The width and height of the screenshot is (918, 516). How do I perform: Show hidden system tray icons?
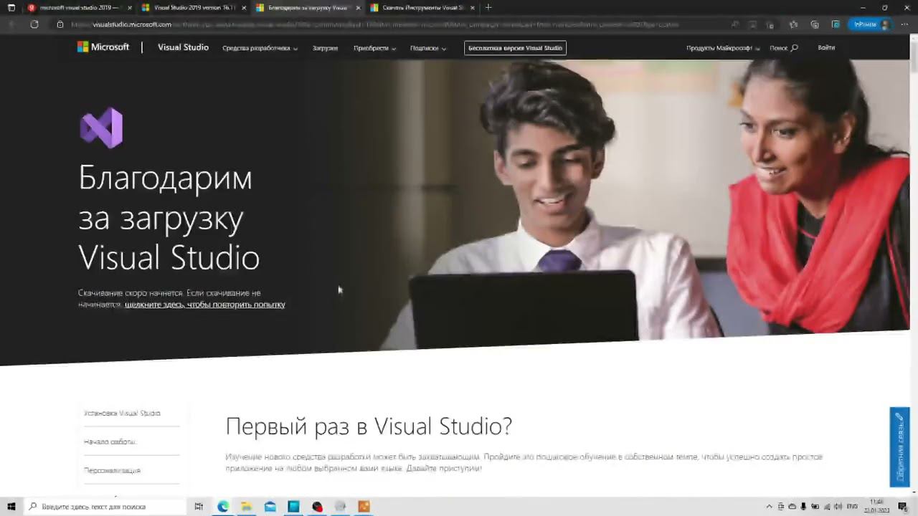(x=770, y=507)
